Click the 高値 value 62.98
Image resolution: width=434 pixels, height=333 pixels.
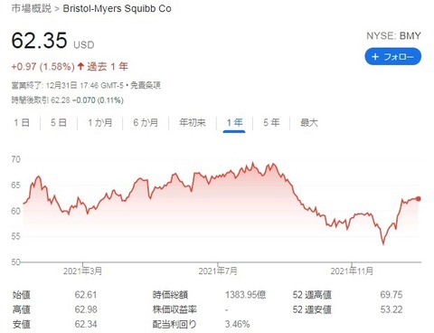[86, 309]
